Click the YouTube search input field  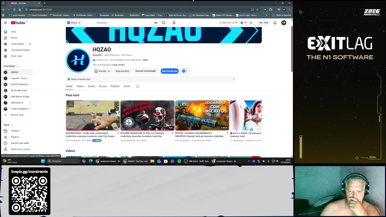[x=125, y=23]
